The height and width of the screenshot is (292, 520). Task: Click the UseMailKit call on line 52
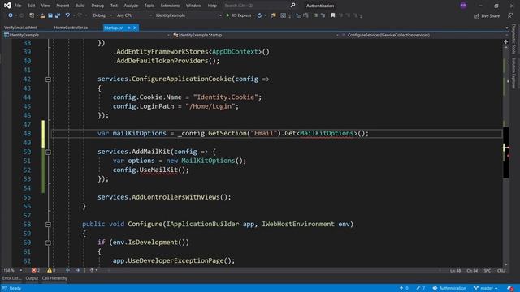pyautogui.click(x=158, y=170)
